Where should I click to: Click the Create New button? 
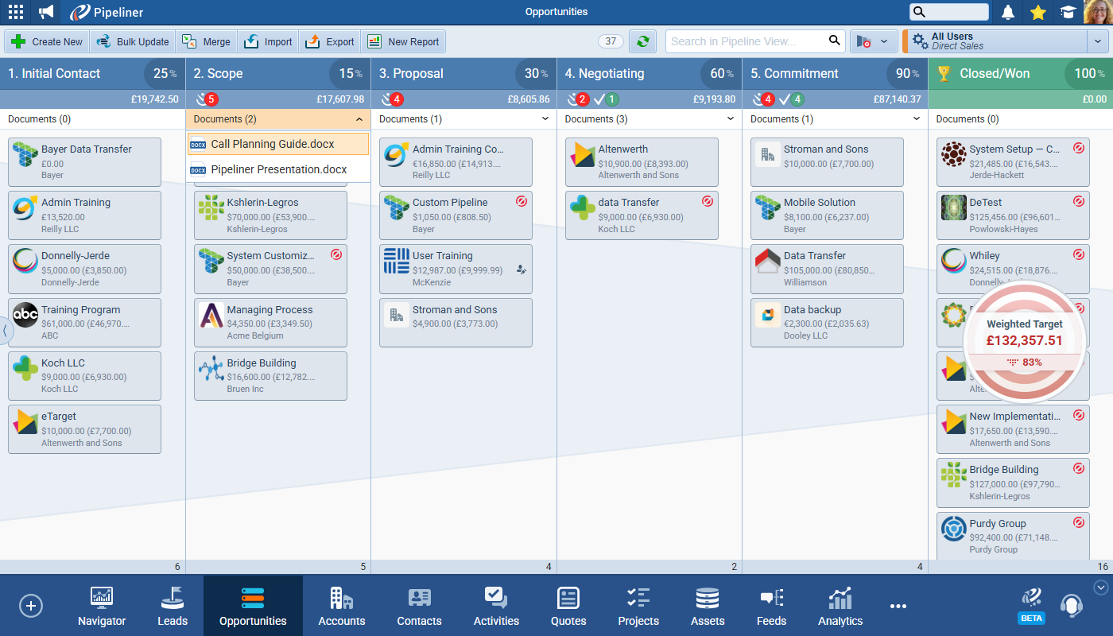point(48,41)
